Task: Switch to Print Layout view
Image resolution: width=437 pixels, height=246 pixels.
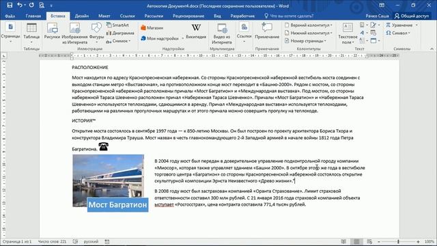Action: (356, 241)
